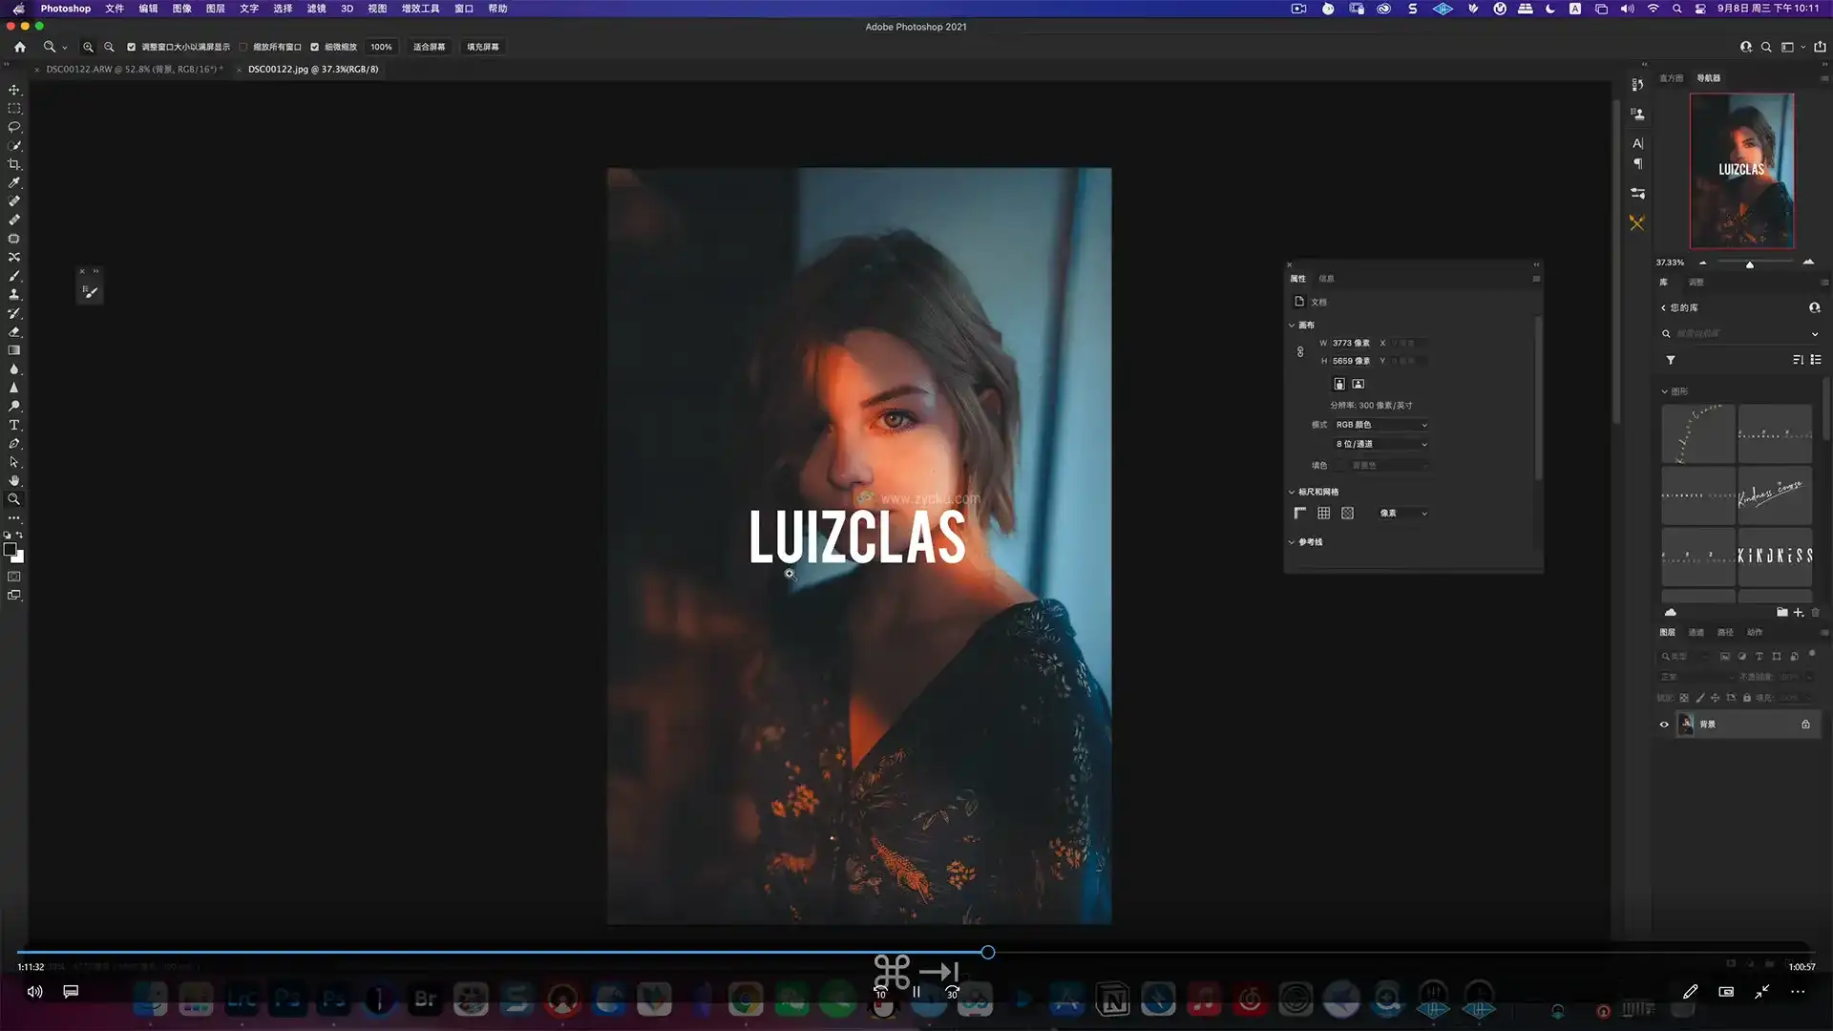Set canvas to landscape orientation
The width and height of the screenshot is (1833, 1031).
[1359, 384]
